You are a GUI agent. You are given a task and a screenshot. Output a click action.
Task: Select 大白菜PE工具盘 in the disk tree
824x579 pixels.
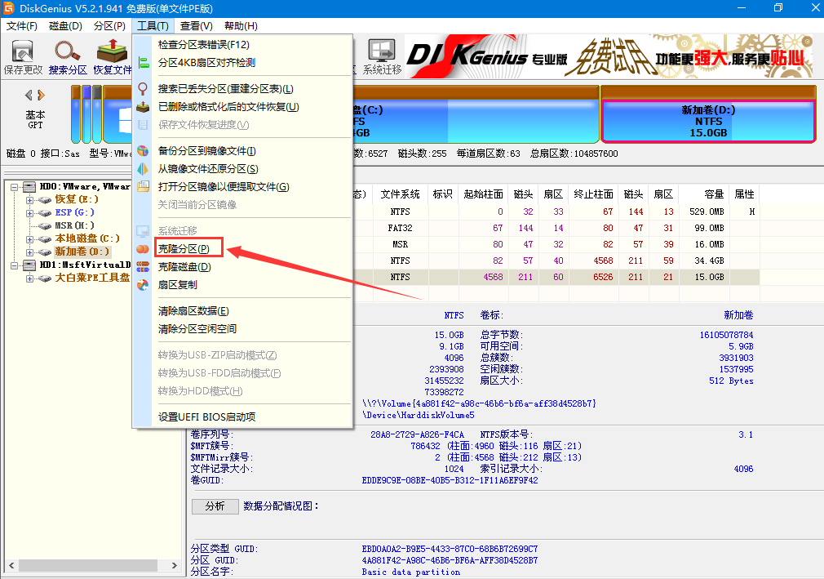(x=92, y=277)
